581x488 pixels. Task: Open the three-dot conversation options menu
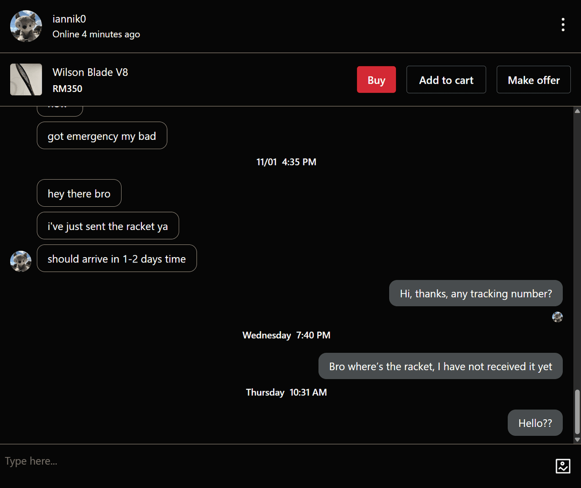(563, 24)
